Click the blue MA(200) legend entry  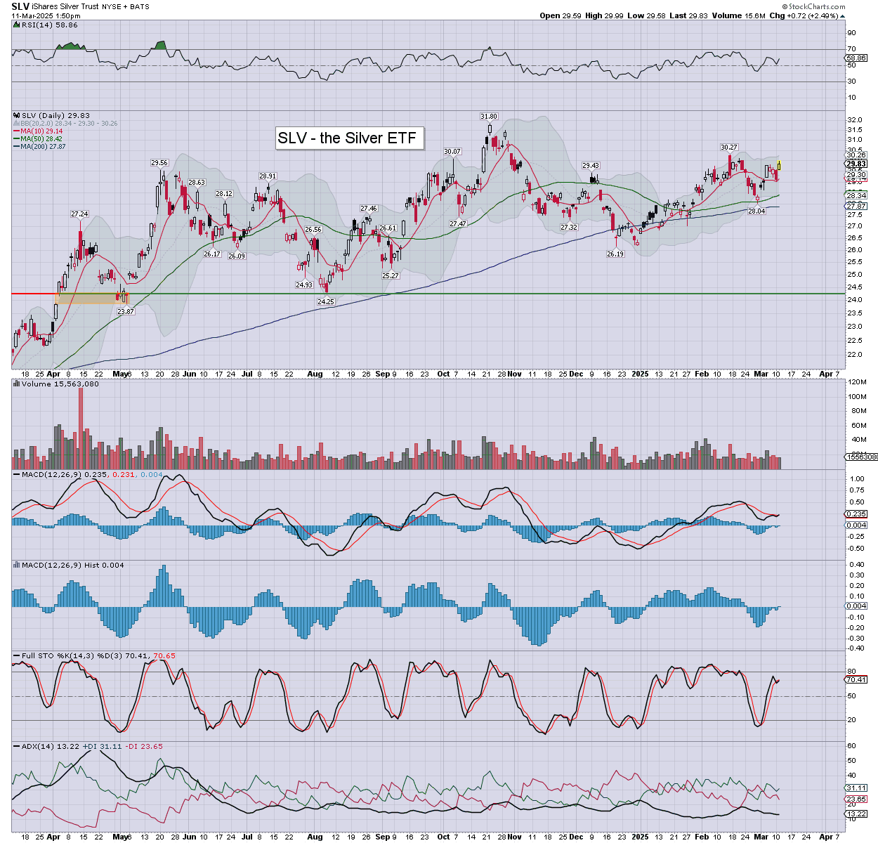coord(44,146)
